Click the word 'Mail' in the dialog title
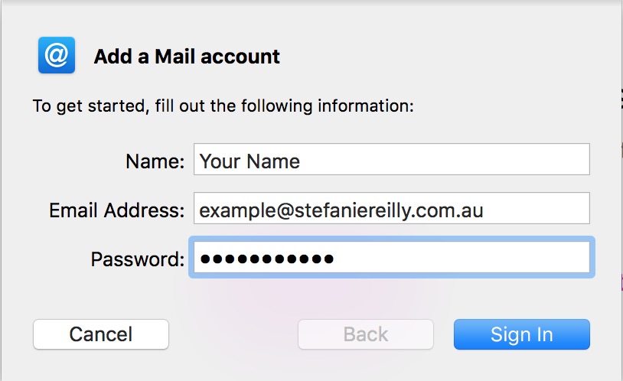 [175, 57]
